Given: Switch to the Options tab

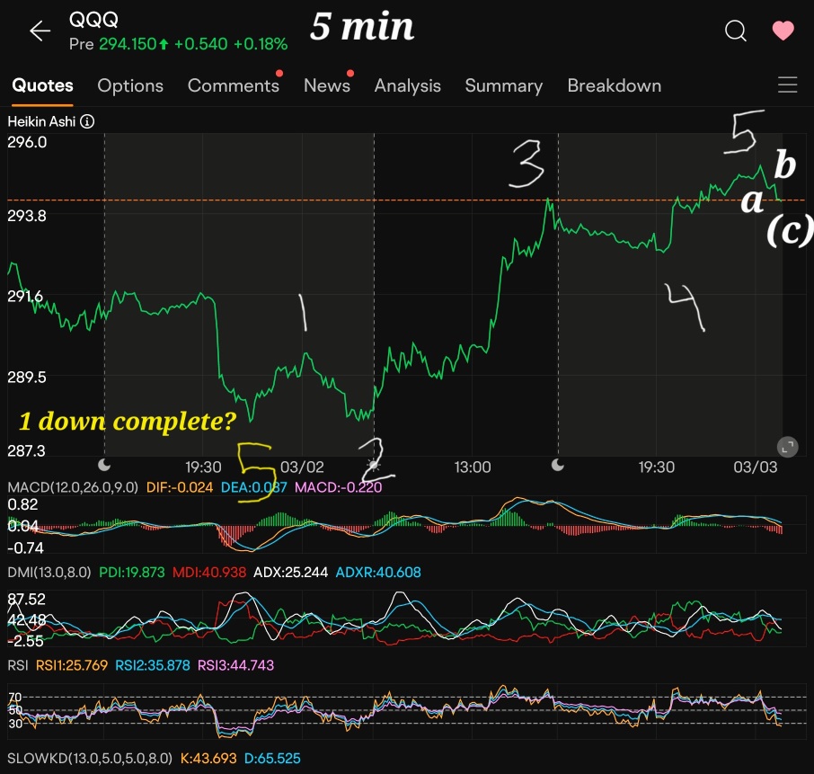Looking at the screenshot, I should (x=130, y=85).
